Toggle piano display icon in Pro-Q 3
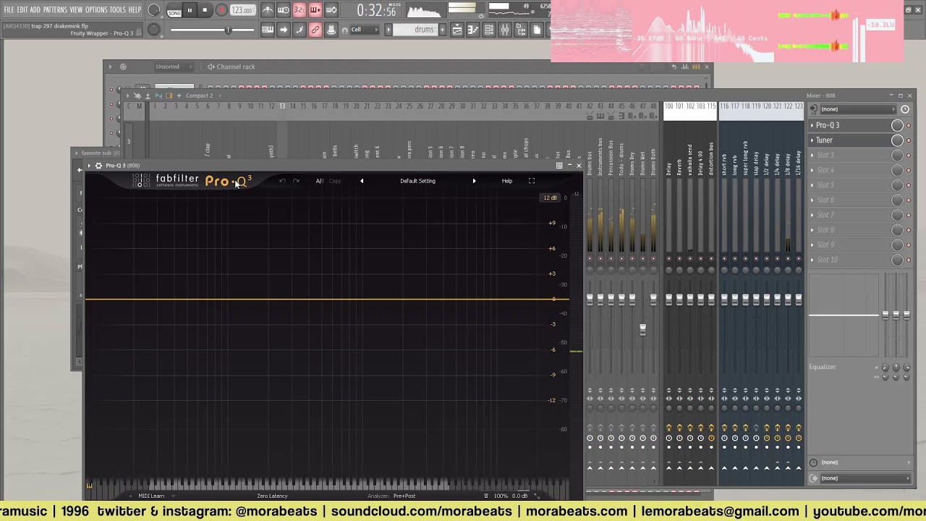926x521 pixels. click(90, 486)
